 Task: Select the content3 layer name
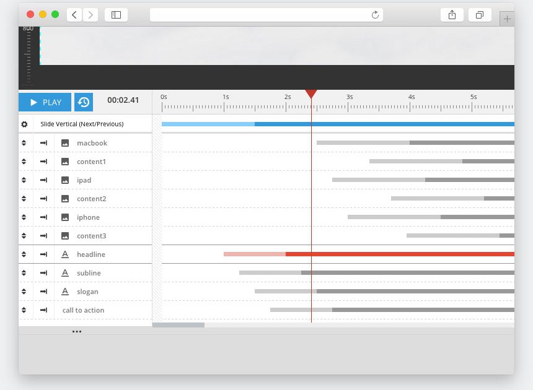[x=92, y=236]
